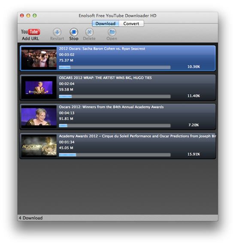Click the green zoom window button
This screenshot has width=236, height=246.
35,15
